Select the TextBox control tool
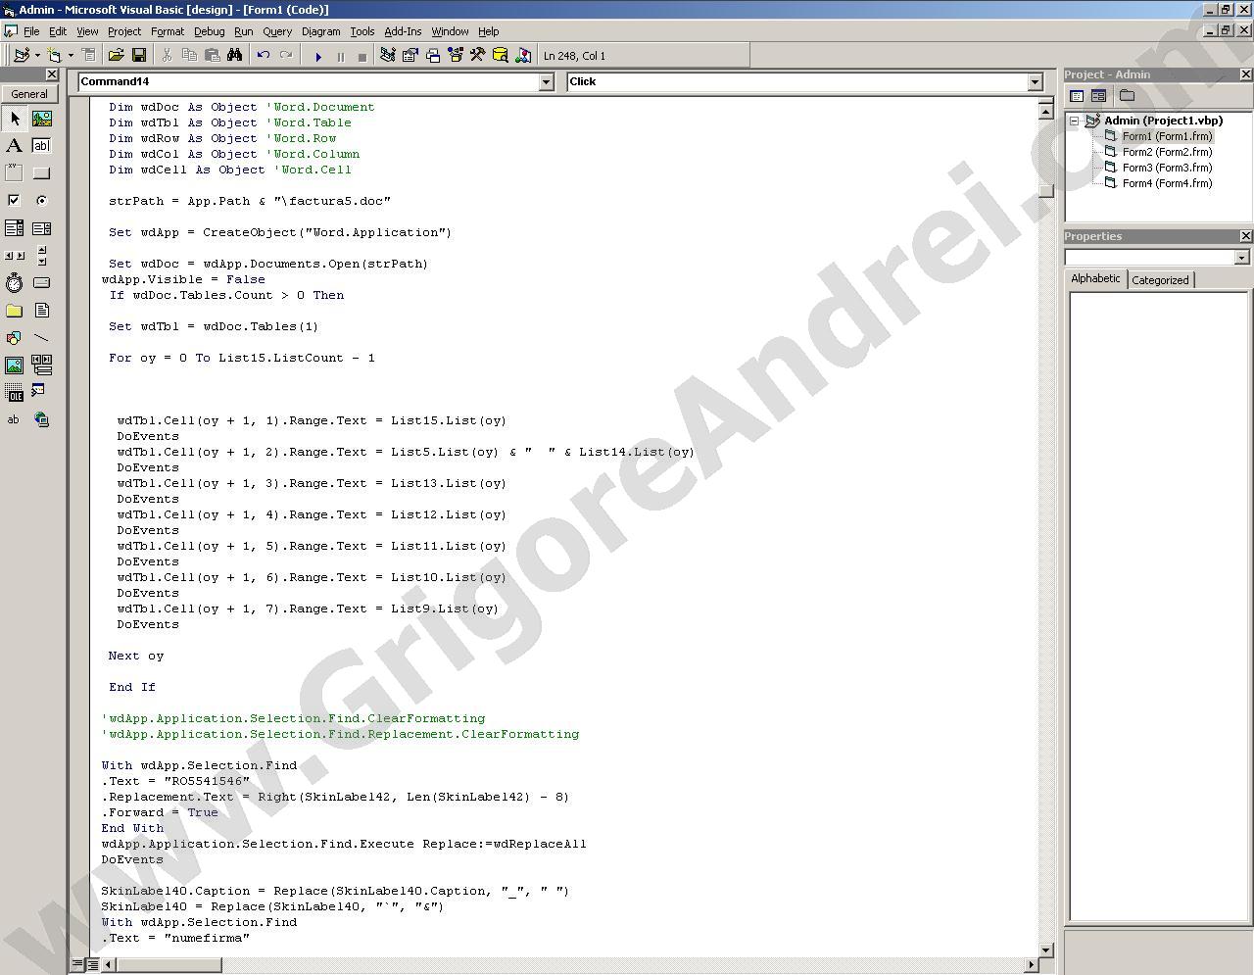1254x975 pixels. tap(41, 146)
